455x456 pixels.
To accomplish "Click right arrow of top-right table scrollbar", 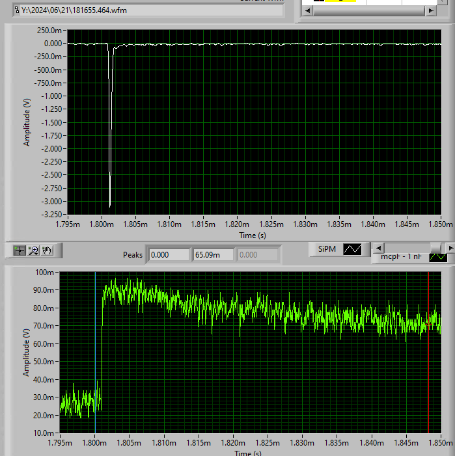I will pyautogui.click(x=431, y=11).
